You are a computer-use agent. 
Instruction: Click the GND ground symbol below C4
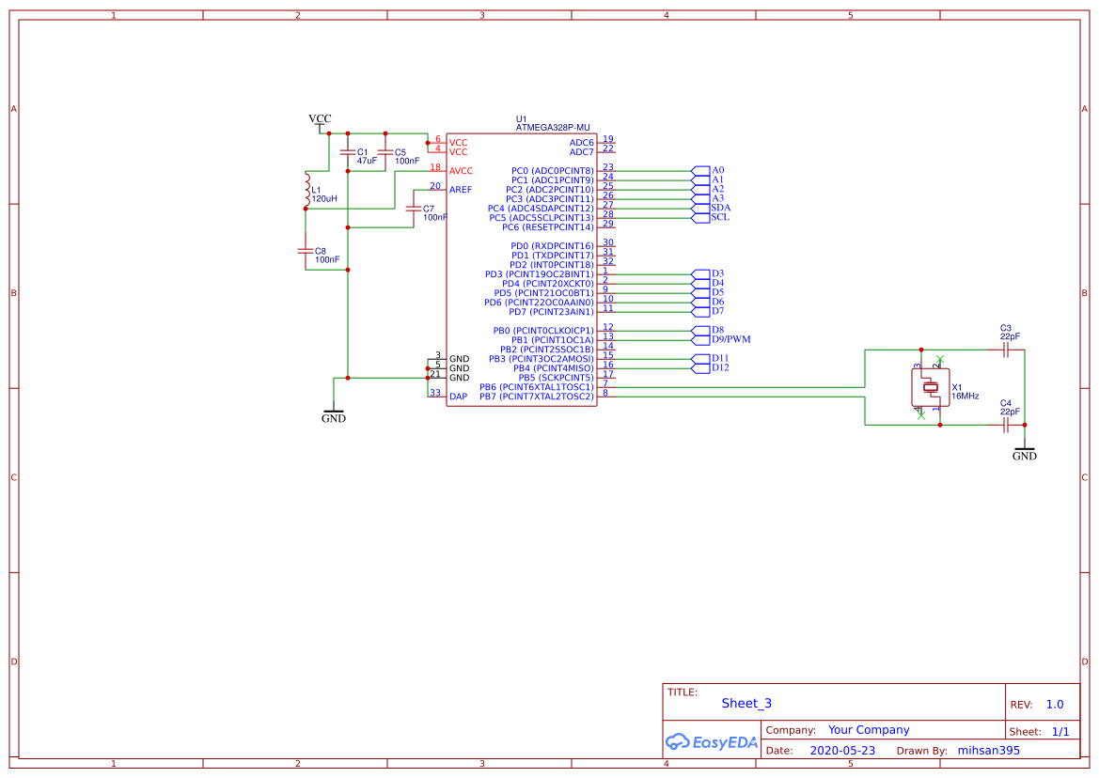[1025, 449]
